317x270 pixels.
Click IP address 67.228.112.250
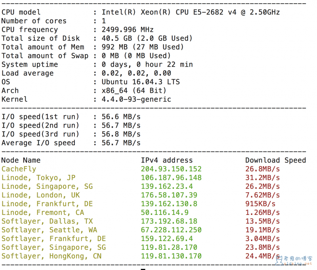pyautogui.click(x=171, y=230)
